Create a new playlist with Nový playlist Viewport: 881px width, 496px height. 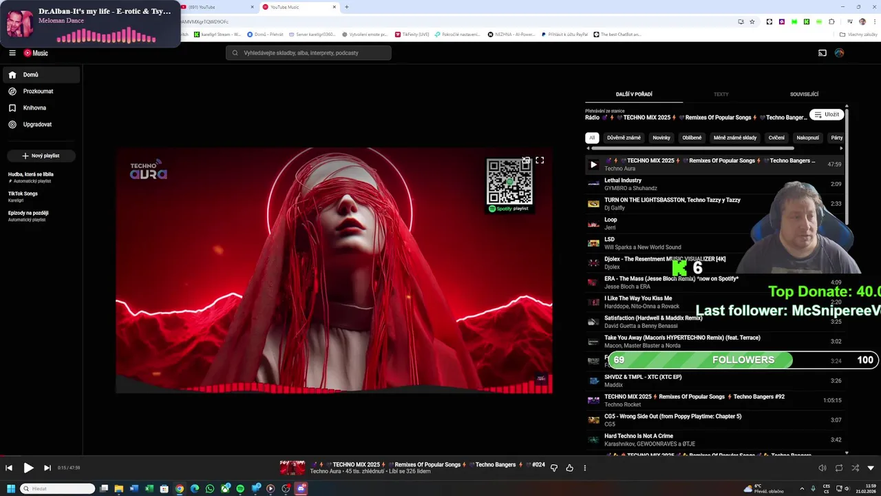(x=41, y=156)
